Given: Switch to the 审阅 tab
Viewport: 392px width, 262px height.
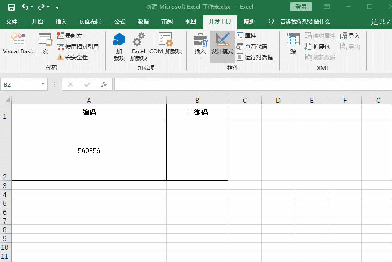Looking at the screenshot, I should [167, 22].
